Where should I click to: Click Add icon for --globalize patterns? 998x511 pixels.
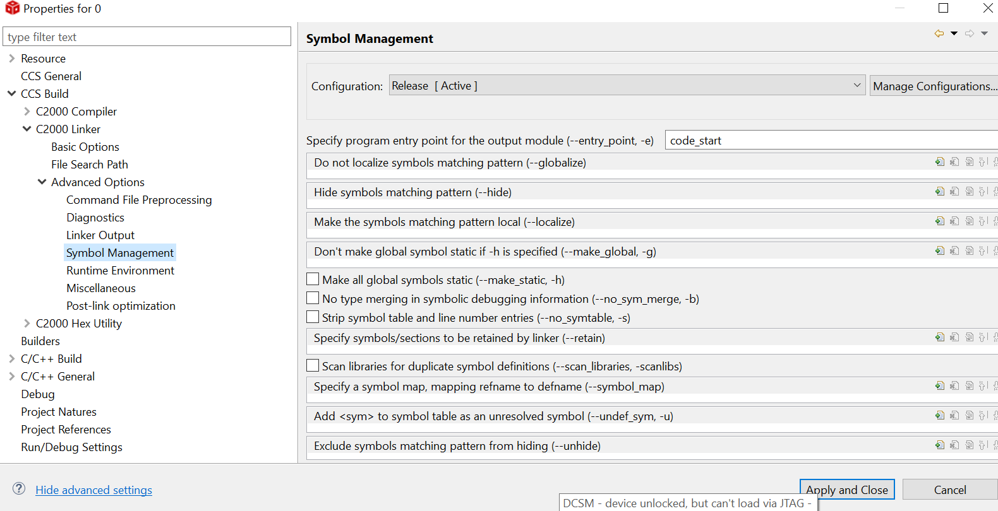(x=940, y=162)
